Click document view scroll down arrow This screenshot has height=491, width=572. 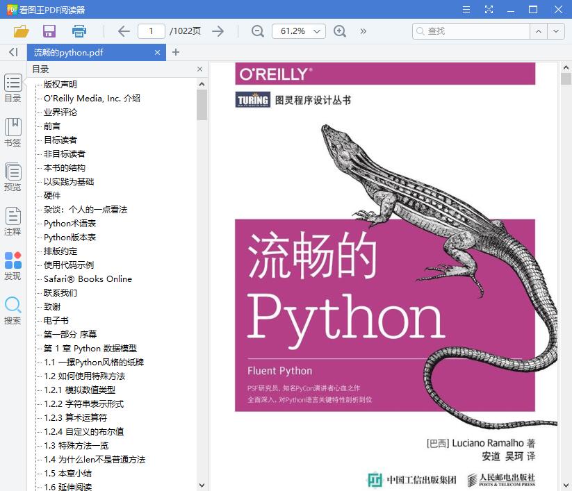tap(566, 485)
